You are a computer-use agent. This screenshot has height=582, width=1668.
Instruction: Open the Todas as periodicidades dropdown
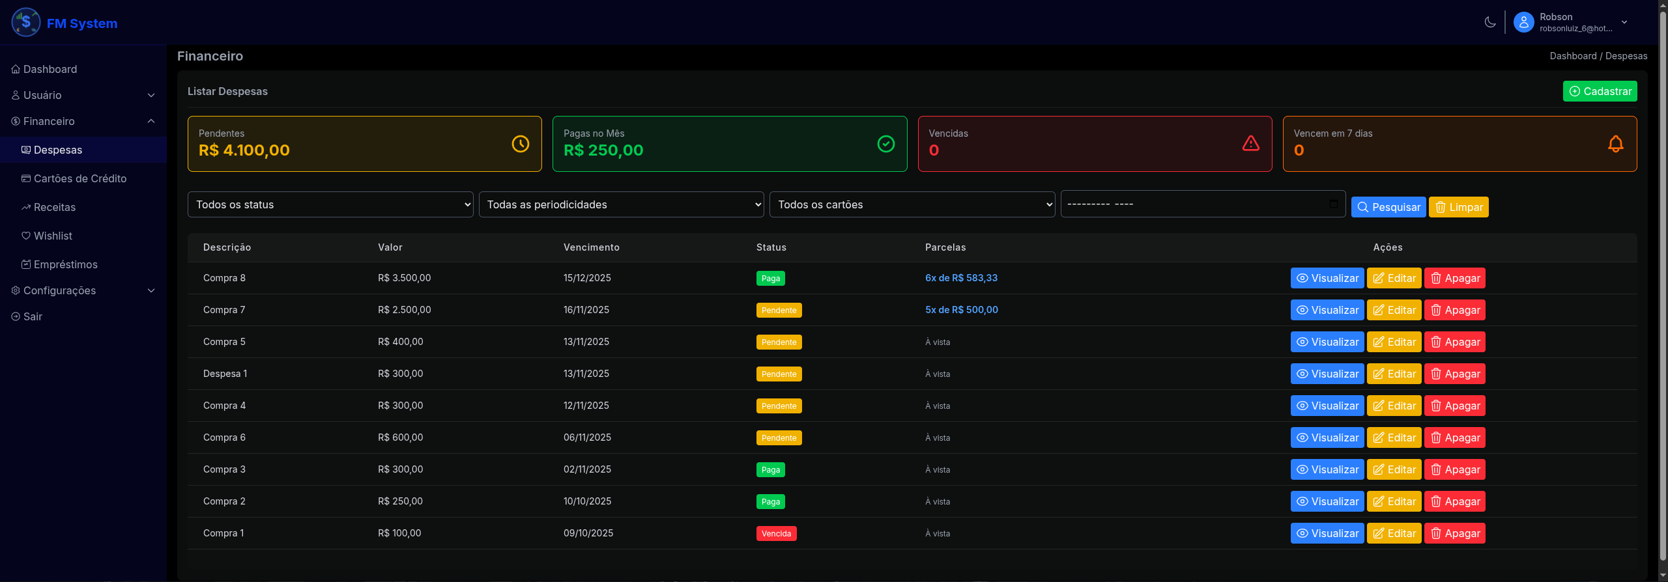click(x=620, y=204)
